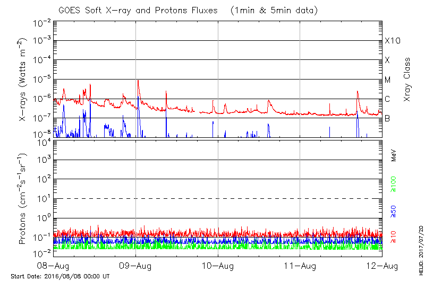This screenshot has width=425, height=281.
Task: Select the 08-Aug label on the time axis
Action: pos(54,264)
